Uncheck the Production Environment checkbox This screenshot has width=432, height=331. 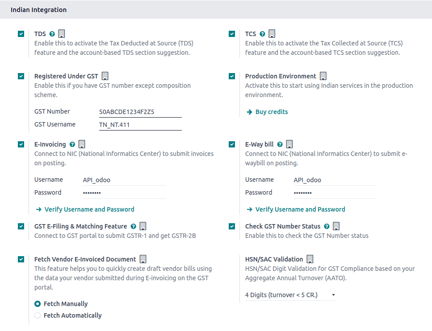(232, 76)
